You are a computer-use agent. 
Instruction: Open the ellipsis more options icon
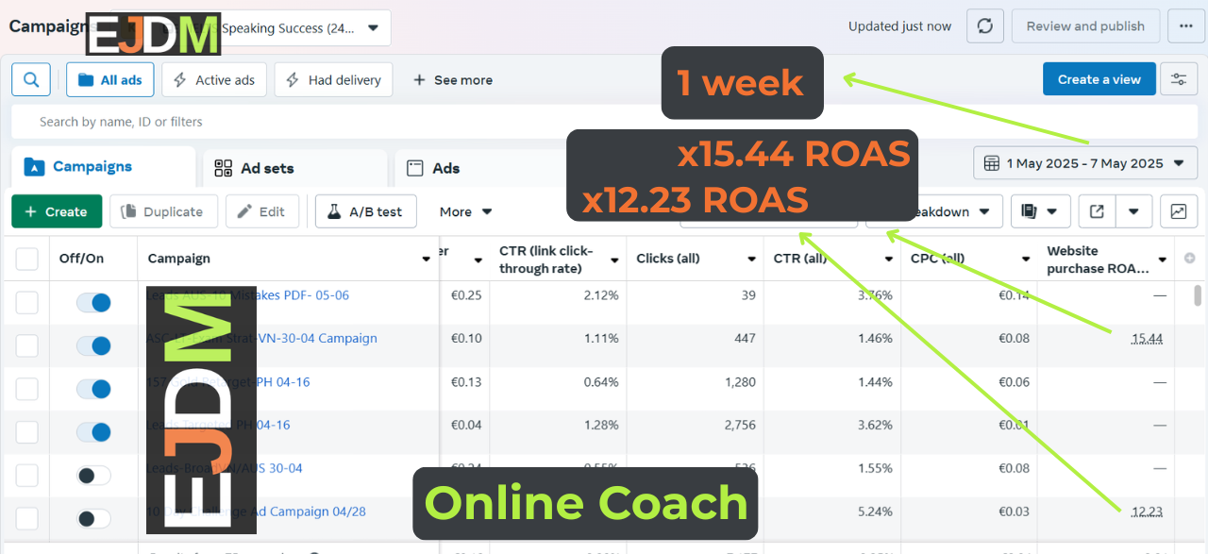coord(1185,25)
